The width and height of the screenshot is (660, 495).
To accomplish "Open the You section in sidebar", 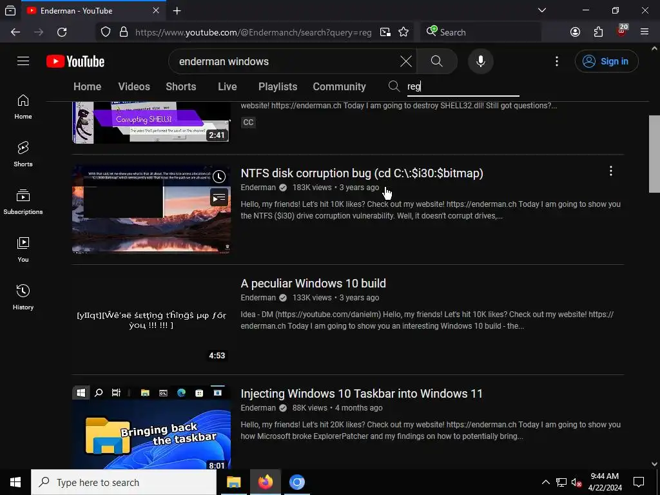I will click(23, 249).
